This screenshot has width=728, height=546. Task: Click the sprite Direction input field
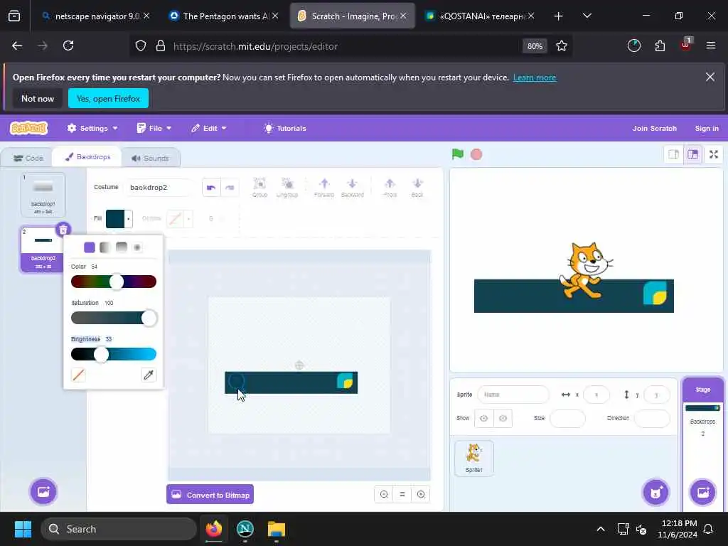pos(652,418)
